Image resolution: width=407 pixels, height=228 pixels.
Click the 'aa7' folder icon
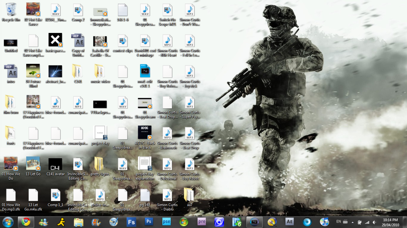point(189,195)
